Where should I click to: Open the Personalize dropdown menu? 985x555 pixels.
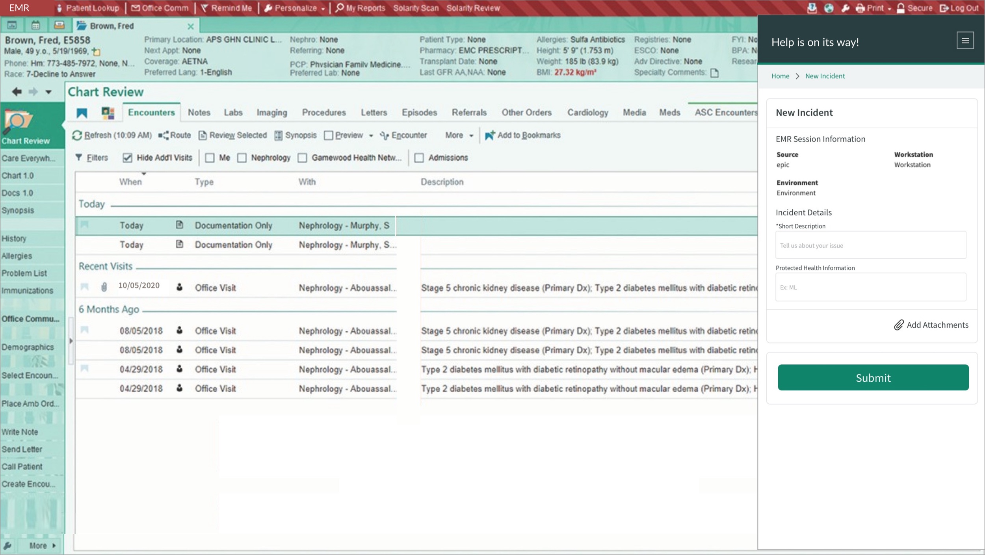(295, 8)
